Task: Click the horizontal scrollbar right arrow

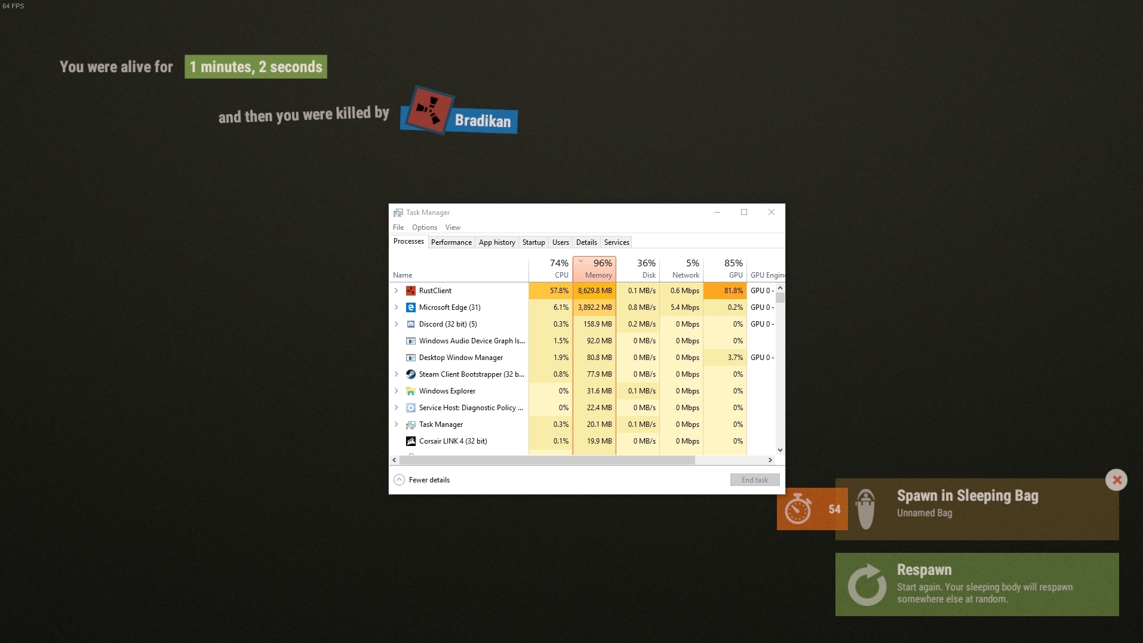Action: [x=770, y=460]
